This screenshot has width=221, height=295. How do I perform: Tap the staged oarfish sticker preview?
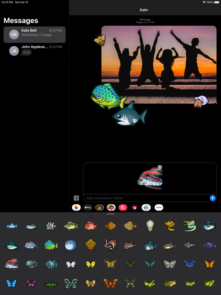[x=150, y=179]
